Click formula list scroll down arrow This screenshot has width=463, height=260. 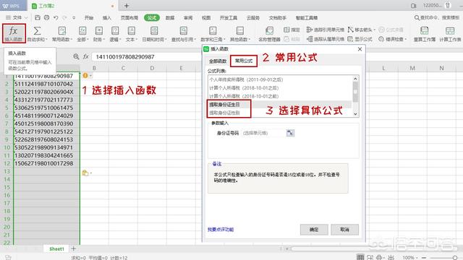tap(355, 113)
